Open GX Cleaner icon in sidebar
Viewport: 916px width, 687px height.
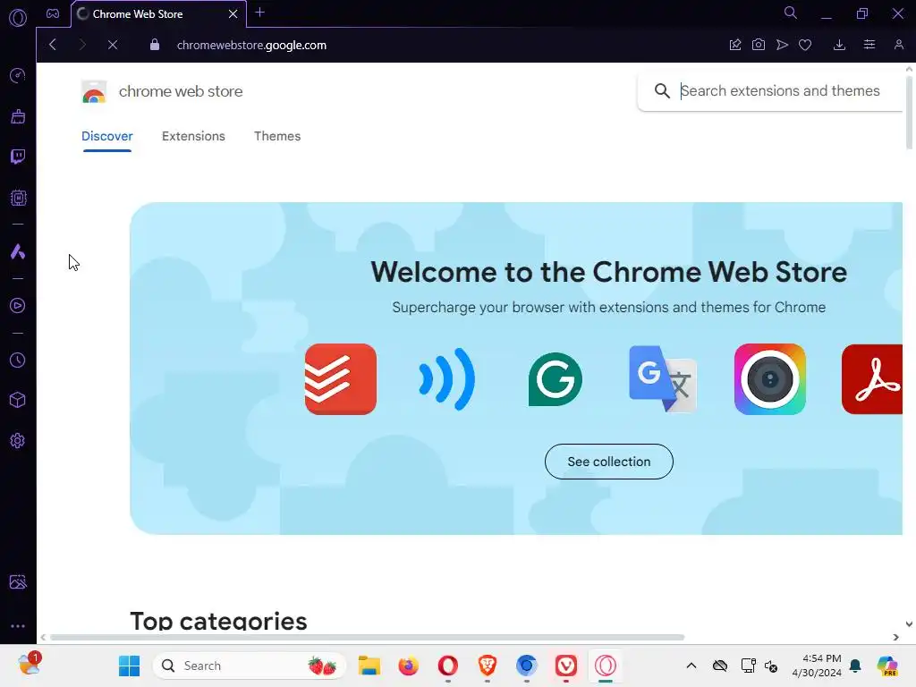click(18, 116)
